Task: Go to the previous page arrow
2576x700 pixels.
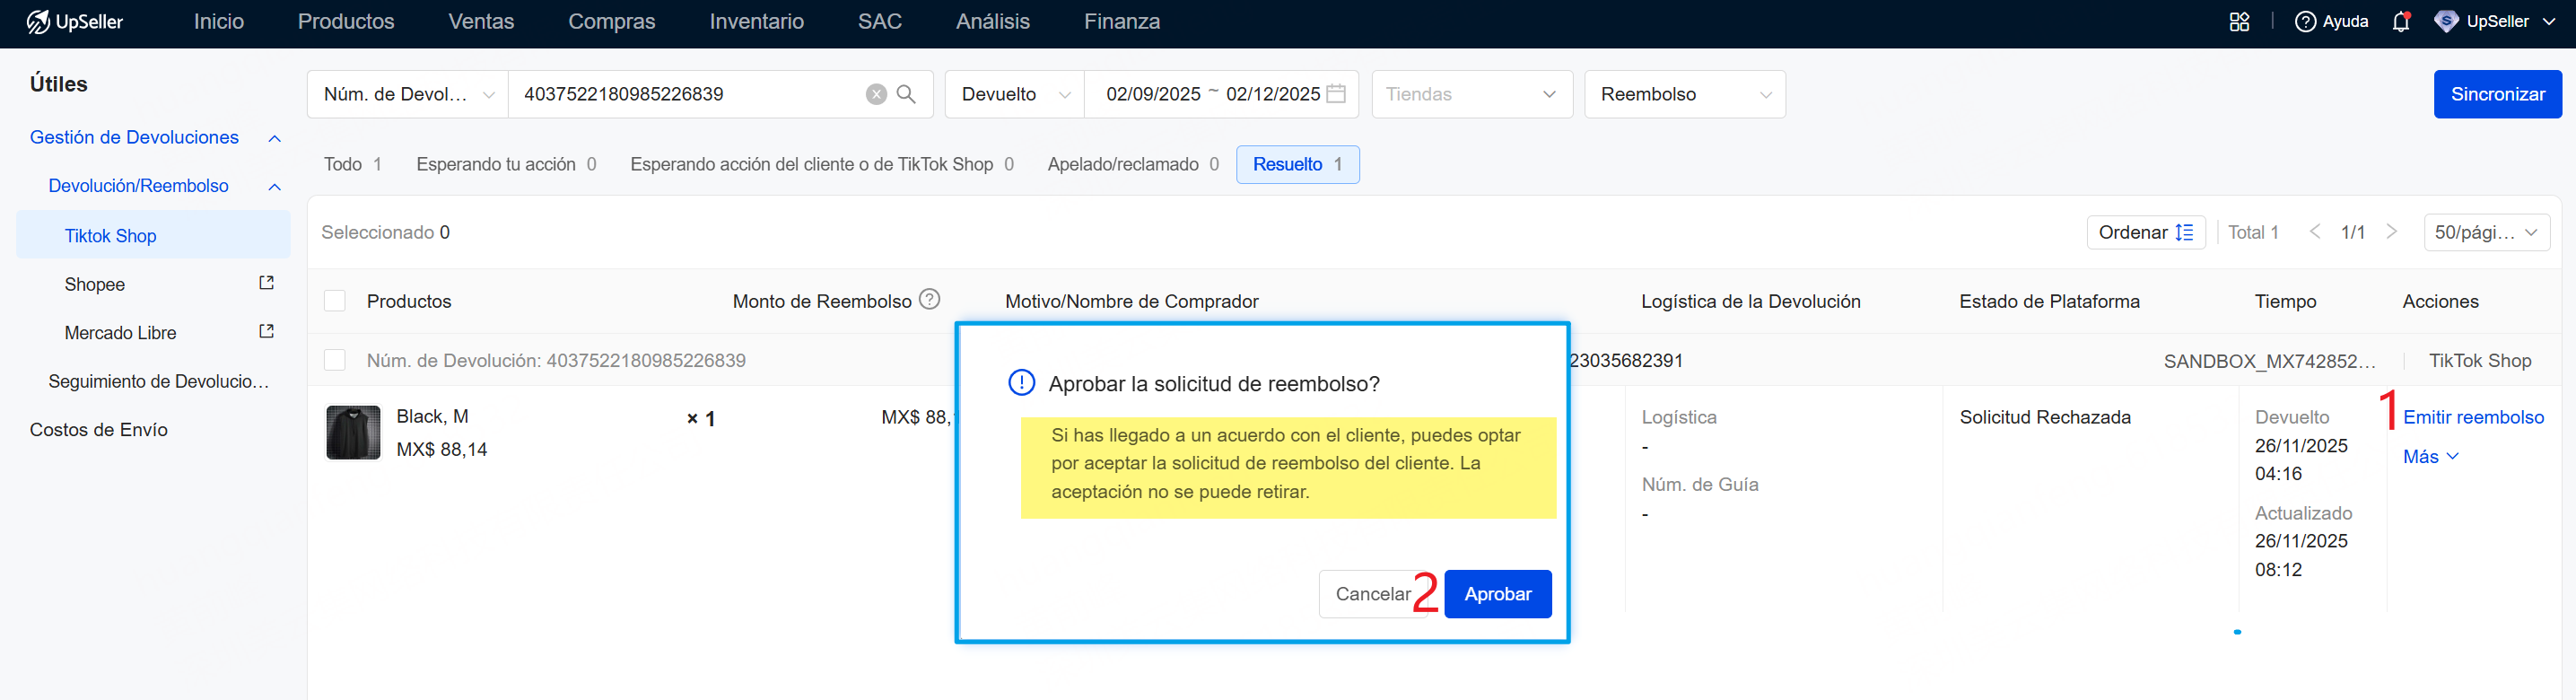Action: point(2315,232)
